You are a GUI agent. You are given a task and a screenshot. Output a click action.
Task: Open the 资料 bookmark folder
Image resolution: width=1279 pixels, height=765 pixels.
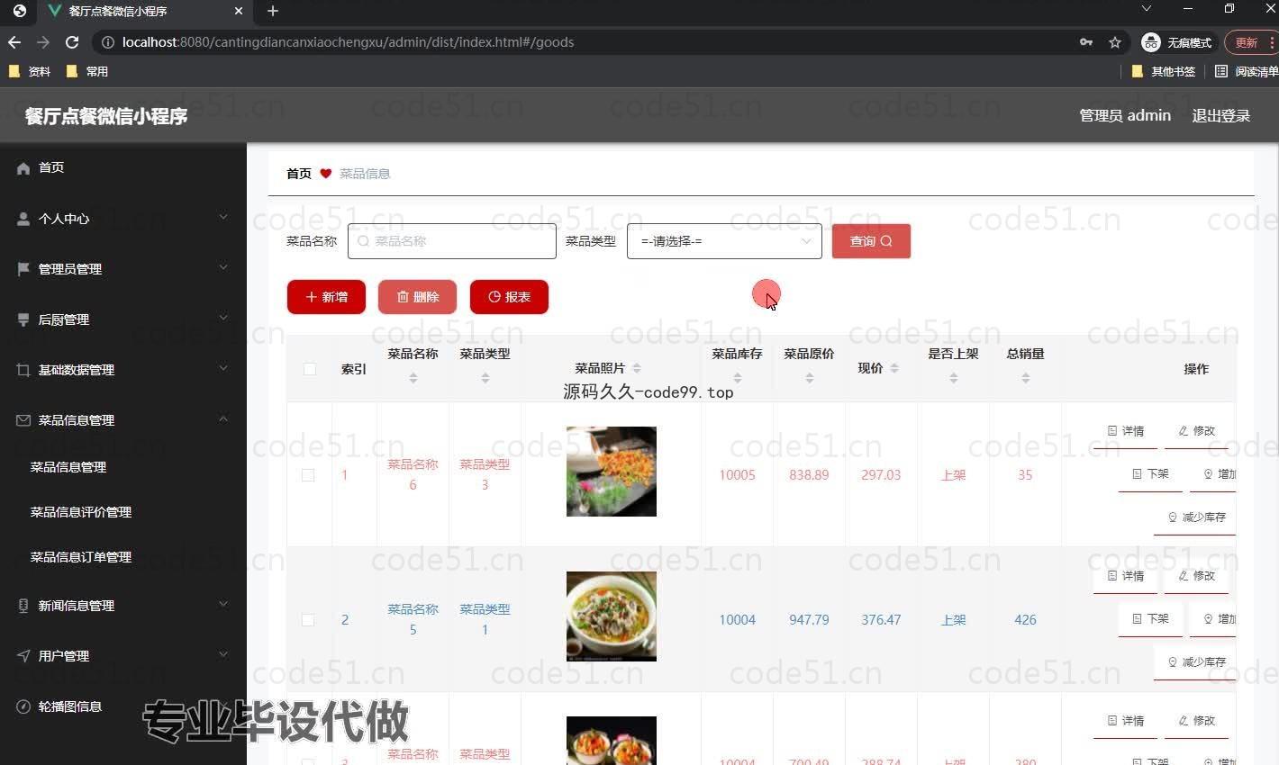click(30, 71)
